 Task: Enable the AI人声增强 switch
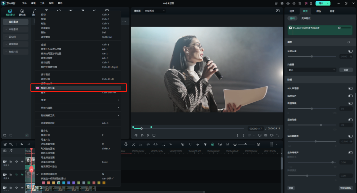point(350,88)
